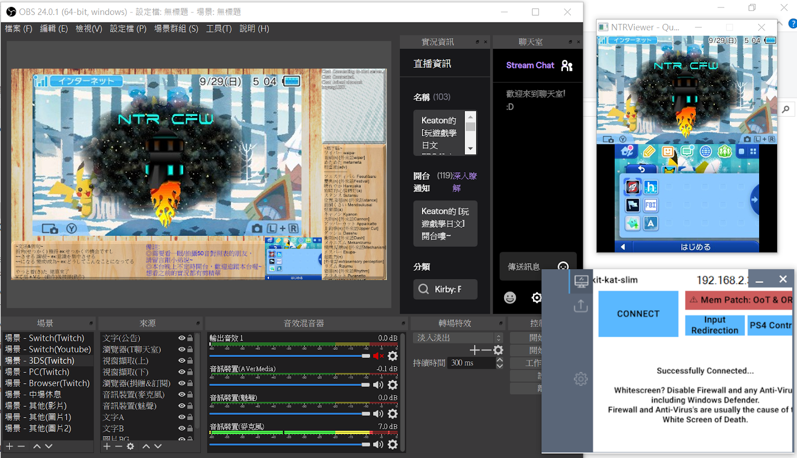Hide the 瀏覽器(T聊天室) source
The width and height of the screenshot is (797, 458).
182,349
